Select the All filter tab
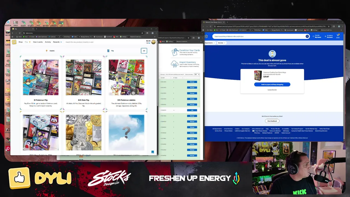 pyautogui.click(x=144, y=51)
